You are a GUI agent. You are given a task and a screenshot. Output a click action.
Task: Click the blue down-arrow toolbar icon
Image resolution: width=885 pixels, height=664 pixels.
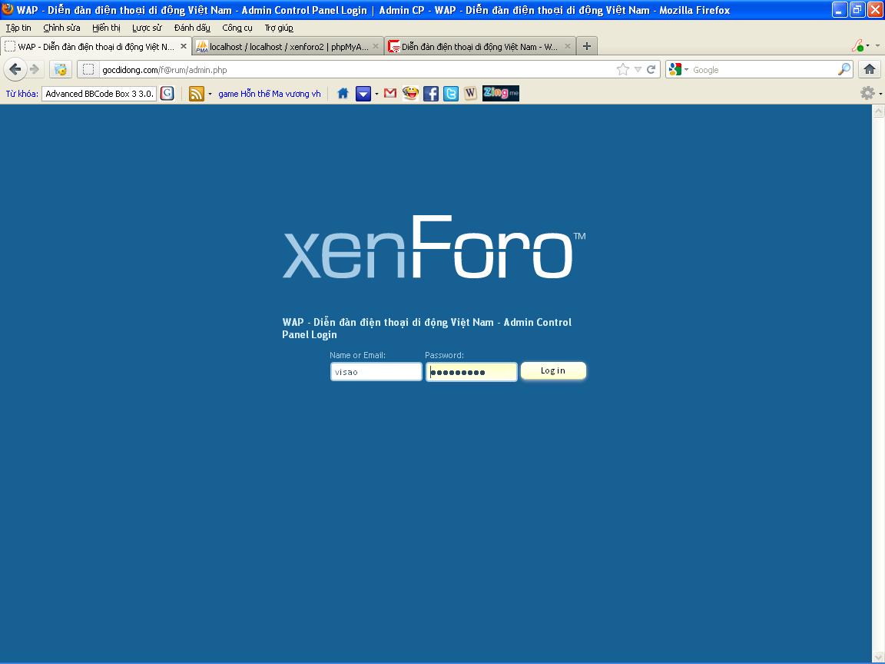click(363, 94)
